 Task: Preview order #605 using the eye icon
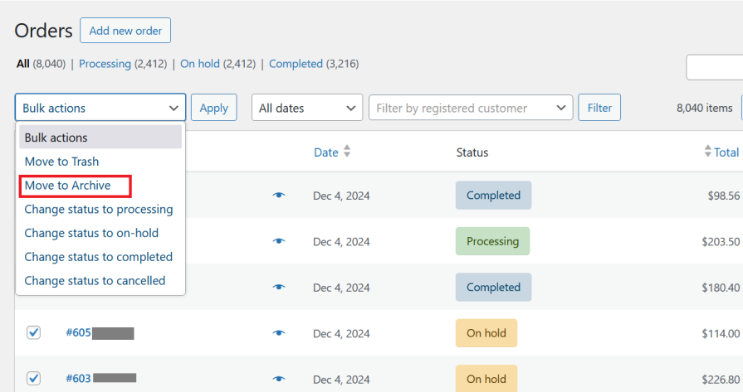click(x=279, y=333)
